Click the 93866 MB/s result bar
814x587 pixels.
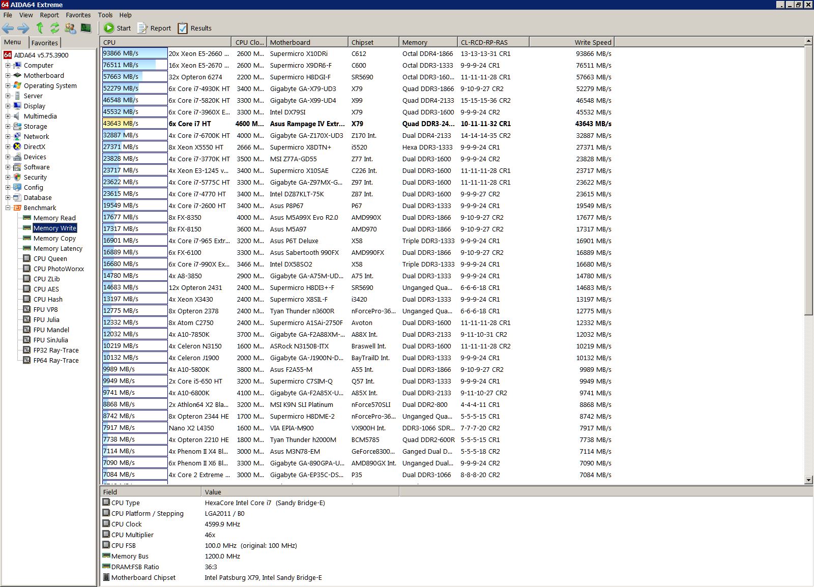[135, 53]
